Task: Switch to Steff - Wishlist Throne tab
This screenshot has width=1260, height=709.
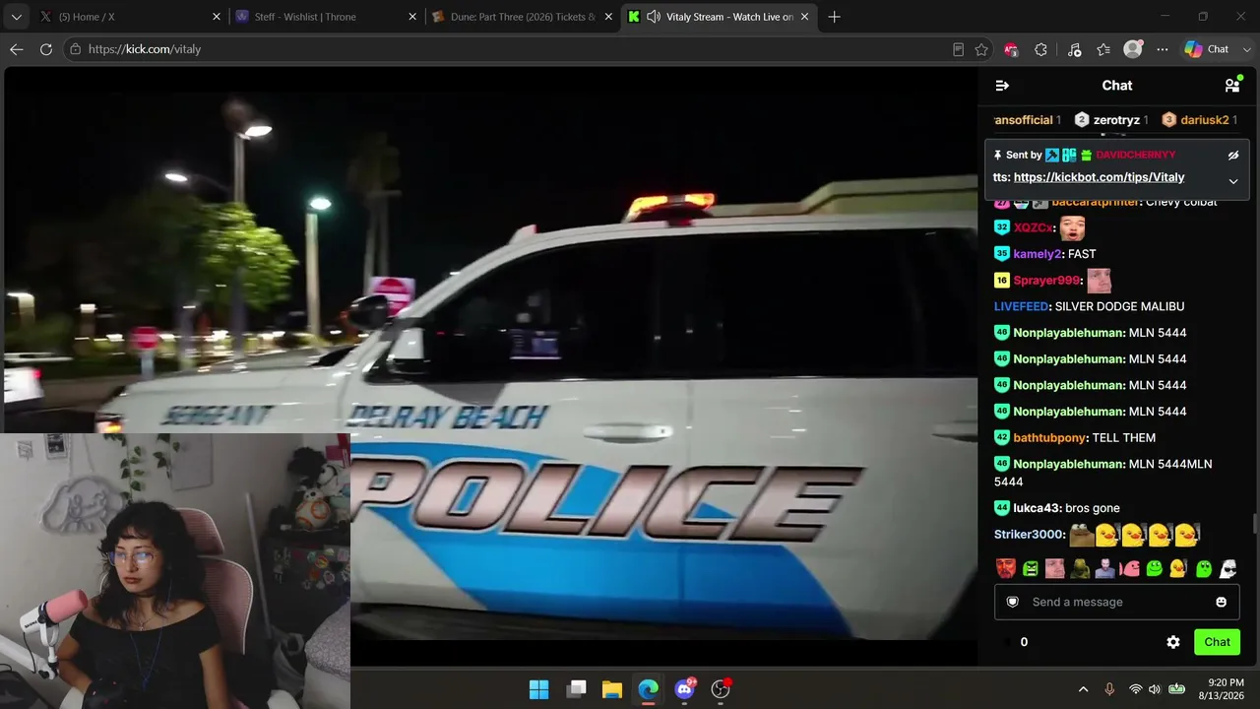Action: tap(325, 17)
